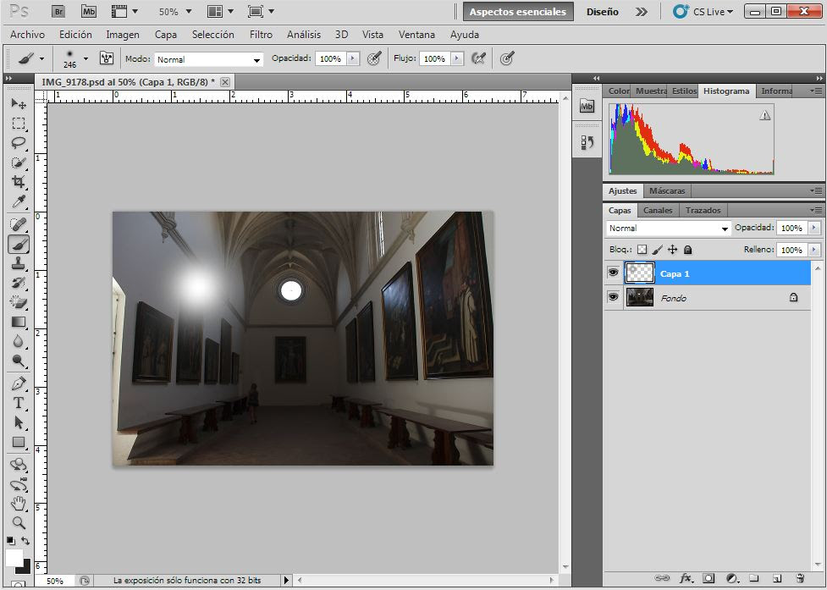Screen dimensions: 827x590
Task: Close the IMG_9178.psd document tab
Action: [x=225, y=82]
